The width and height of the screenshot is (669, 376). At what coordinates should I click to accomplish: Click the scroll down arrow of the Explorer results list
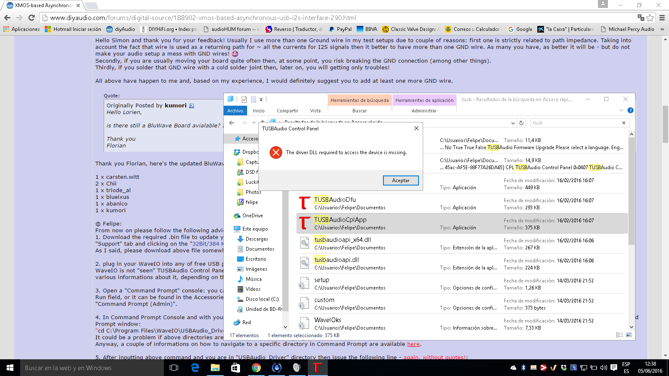point(631,327)
